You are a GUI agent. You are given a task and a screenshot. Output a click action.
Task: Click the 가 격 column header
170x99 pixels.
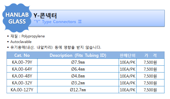[x=150, y=55]
